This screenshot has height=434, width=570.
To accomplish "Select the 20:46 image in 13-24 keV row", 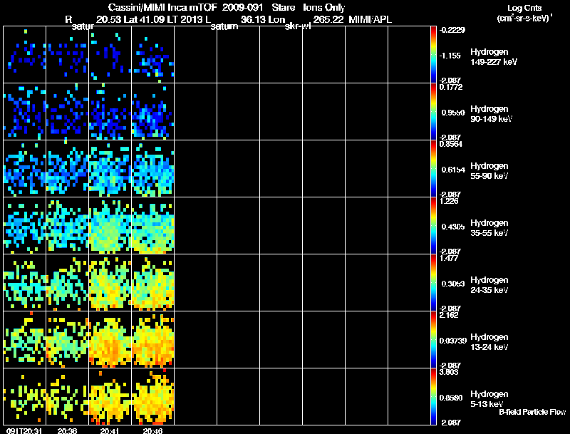I will (x=152, y=339).
